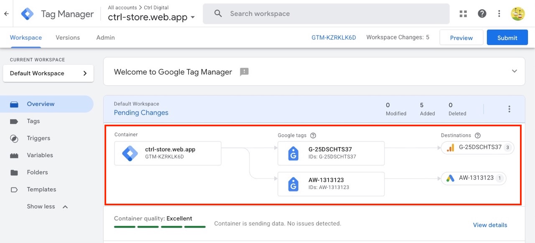The width and height of the screenshot is (535, 243).
Task: Click the Destinations help icon
Action: 478,136
